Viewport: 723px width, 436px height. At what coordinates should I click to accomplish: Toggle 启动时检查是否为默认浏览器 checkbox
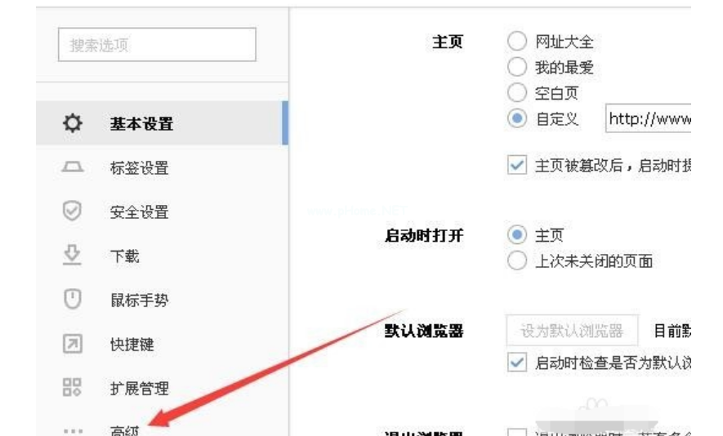pos(517,363)
